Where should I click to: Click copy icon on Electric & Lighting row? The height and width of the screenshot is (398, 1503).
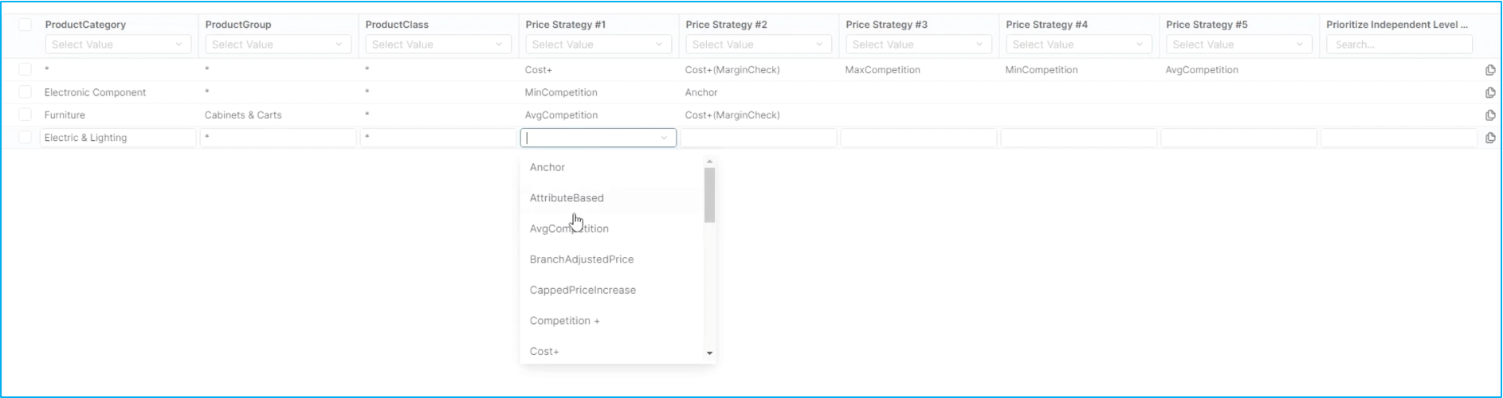click(1490, 138)
